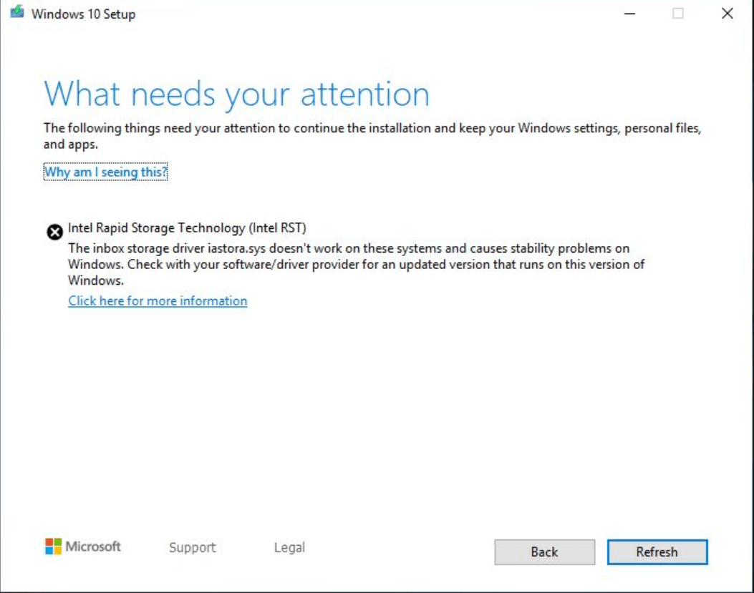Click the Windows 10 Setup title bar icon
The image size is (754, 593).
(17, 11)
